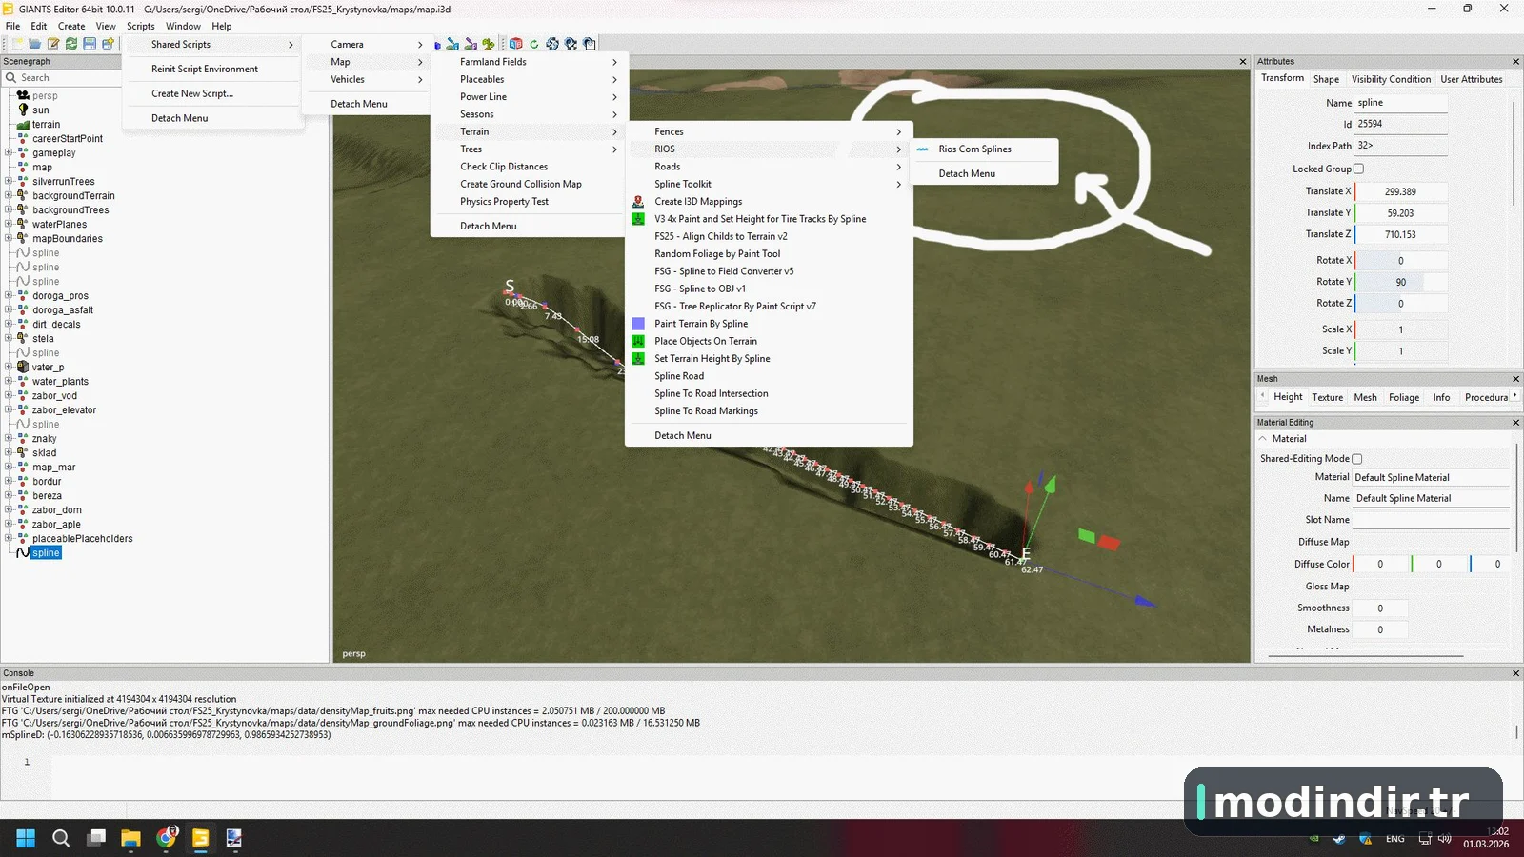Switch to the Foliage tab in Mesh panel

pos(1403,397)
